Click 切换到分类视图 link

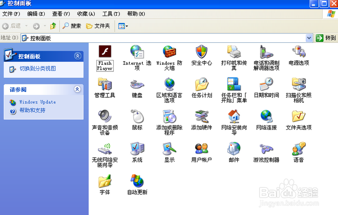(38, 69)
